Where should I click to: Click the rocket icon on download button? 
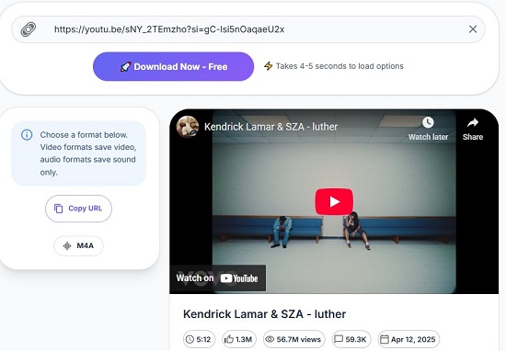click(x=125, y=67)
